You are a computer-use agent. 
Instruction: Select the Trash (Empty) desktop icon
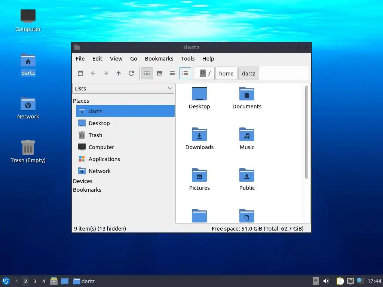pos(28,152)
